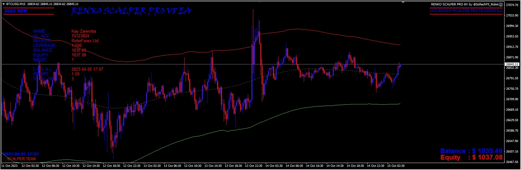Select the RENKO SCALPER PRO V8 EA title

[x=131, y=11]
